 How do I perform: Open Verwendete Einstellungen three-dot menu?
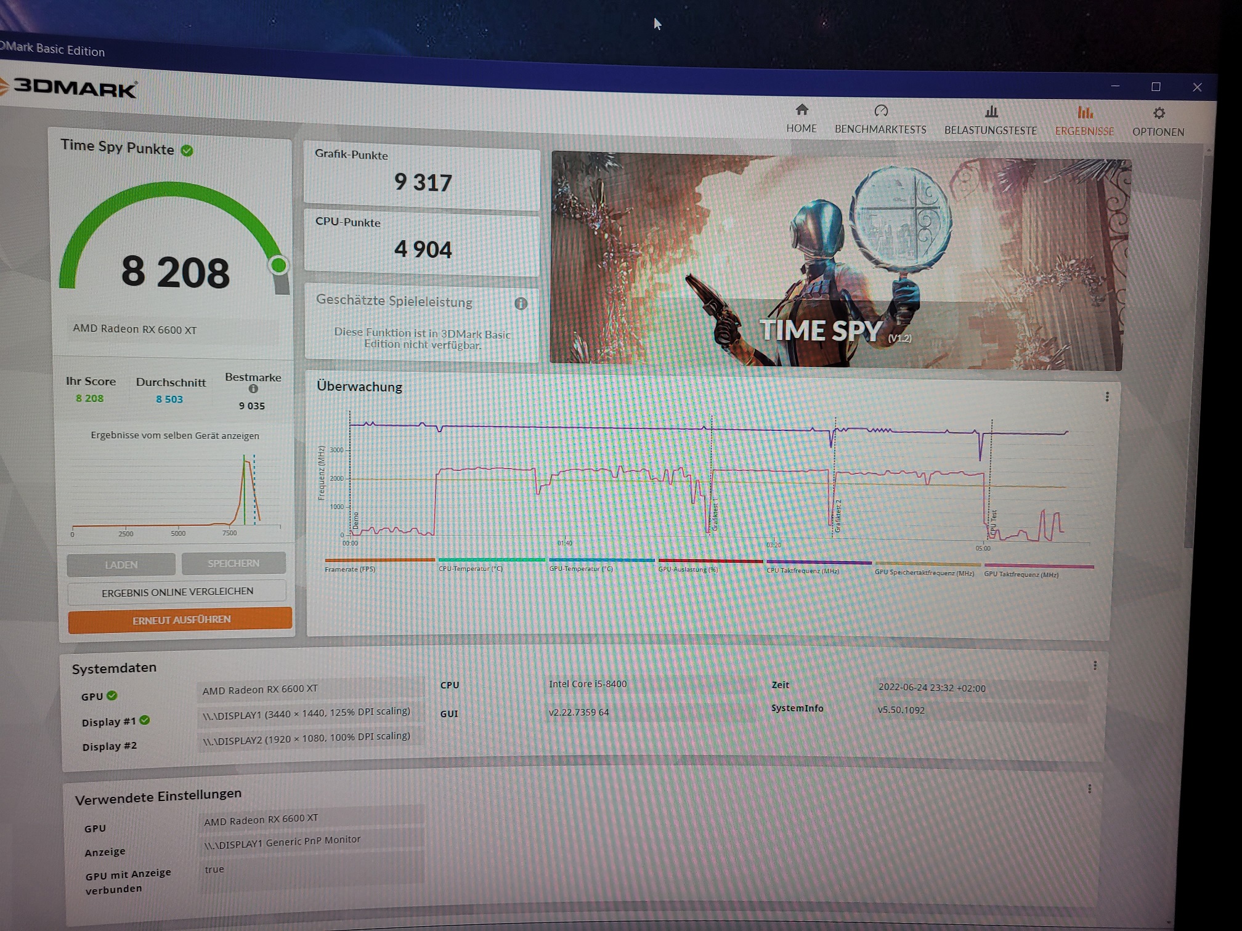point(1089,789)
